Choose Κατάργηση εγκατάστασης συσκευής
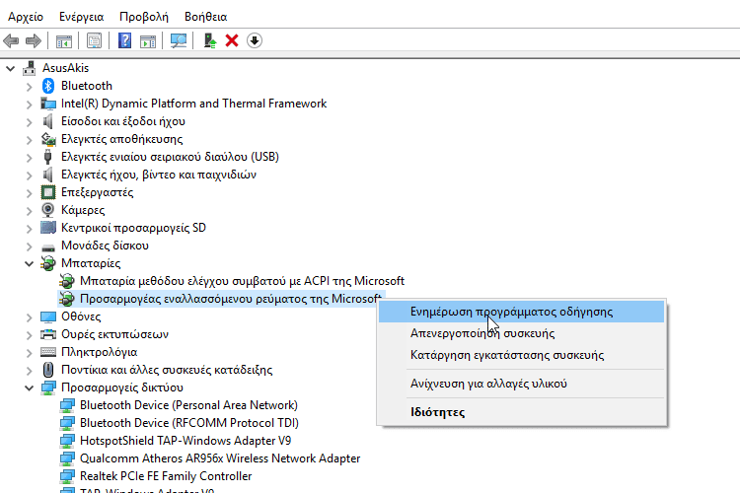The width and height of the screenshot is (740, 493). click(x=522, y=355)
